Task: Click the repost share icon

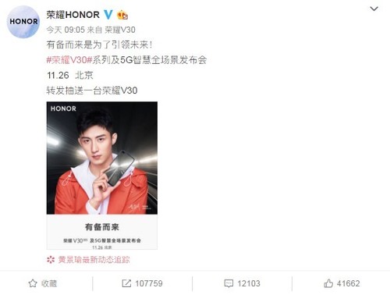Action: (126, 283)
